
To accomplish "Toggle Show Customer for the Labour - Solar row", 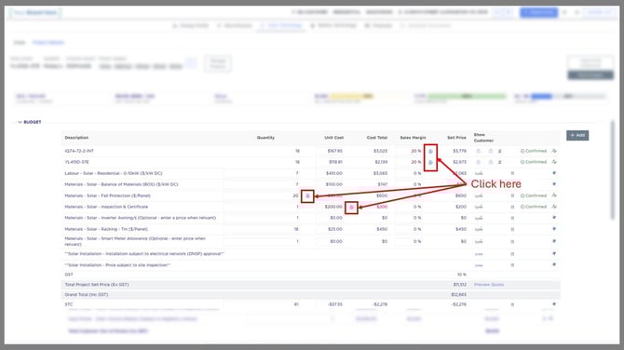I will tap(479, 173).
